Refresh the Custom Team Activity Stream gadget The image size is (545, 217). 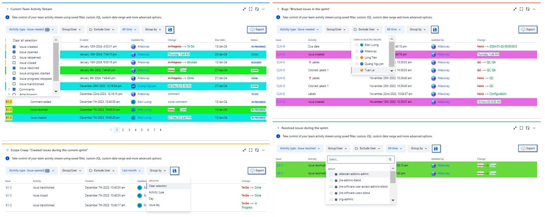[257, 9]
